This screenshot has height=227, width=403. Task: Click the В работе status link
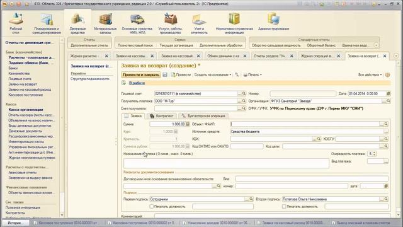point(137,83)
